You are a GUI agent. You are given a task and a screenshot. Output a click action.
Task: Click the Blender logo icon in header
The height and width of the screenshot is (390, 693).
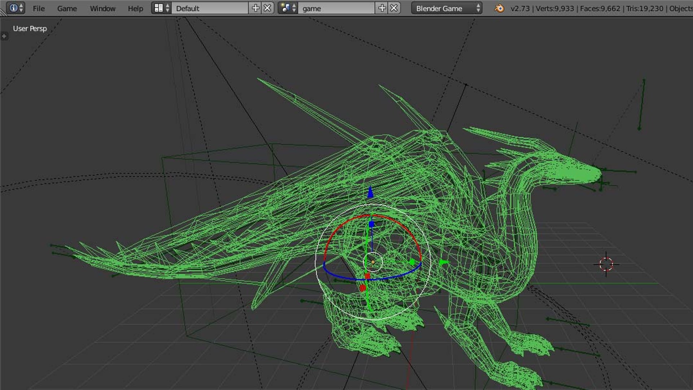(499, 8)
